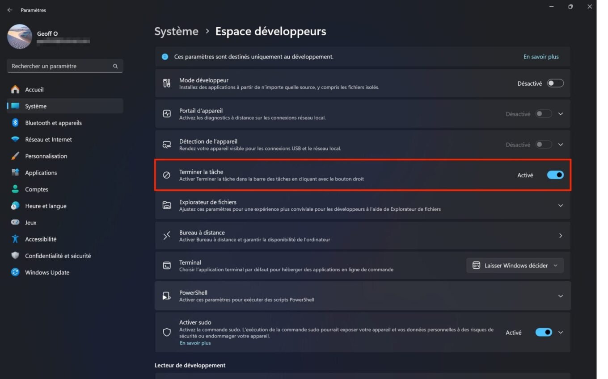Click the search magnifier icon
Viewport: 608px width, 379px height.
coord(115,66)
